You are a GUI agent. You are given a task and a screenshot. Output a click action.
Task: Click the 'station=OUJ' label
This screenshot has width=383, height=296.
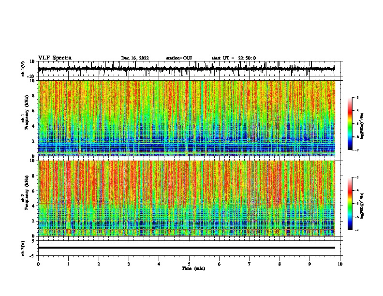(179, 58)
